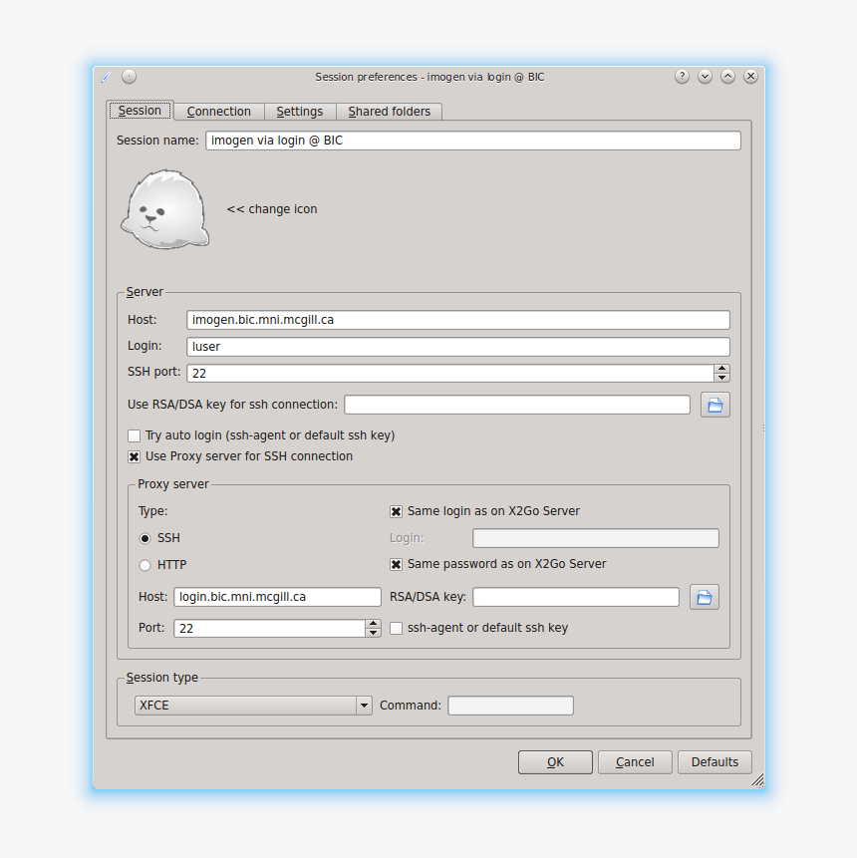This screenshot has height=858, width=857.
Task: Select the HTTP proxy type radio button
Action: 144,565
